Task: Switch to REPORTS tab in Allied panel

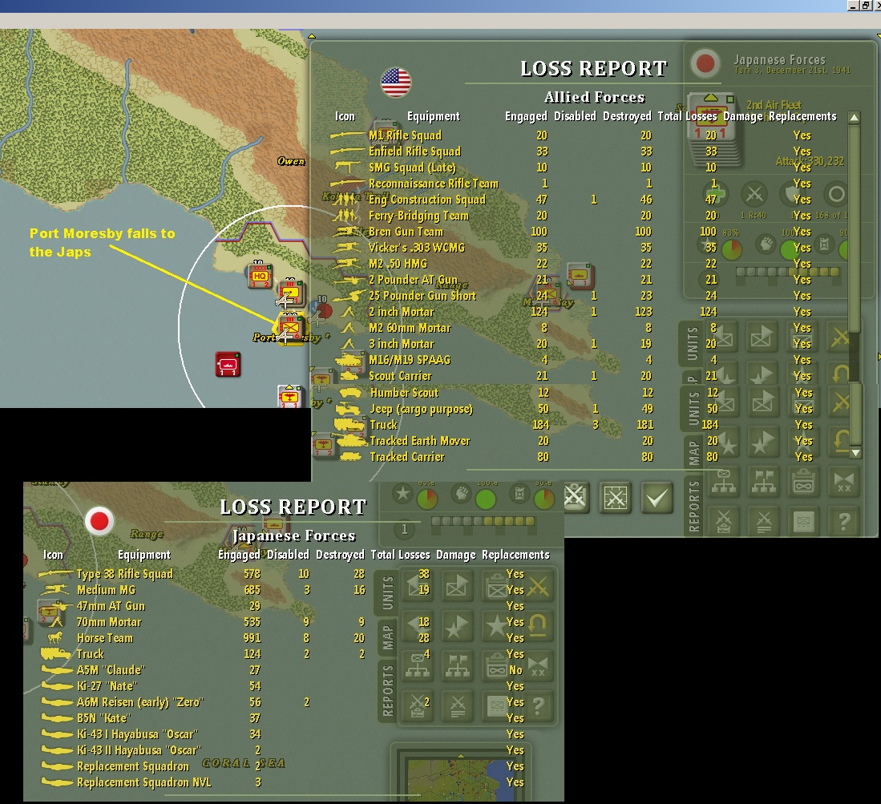Action: tap(694, 506)
